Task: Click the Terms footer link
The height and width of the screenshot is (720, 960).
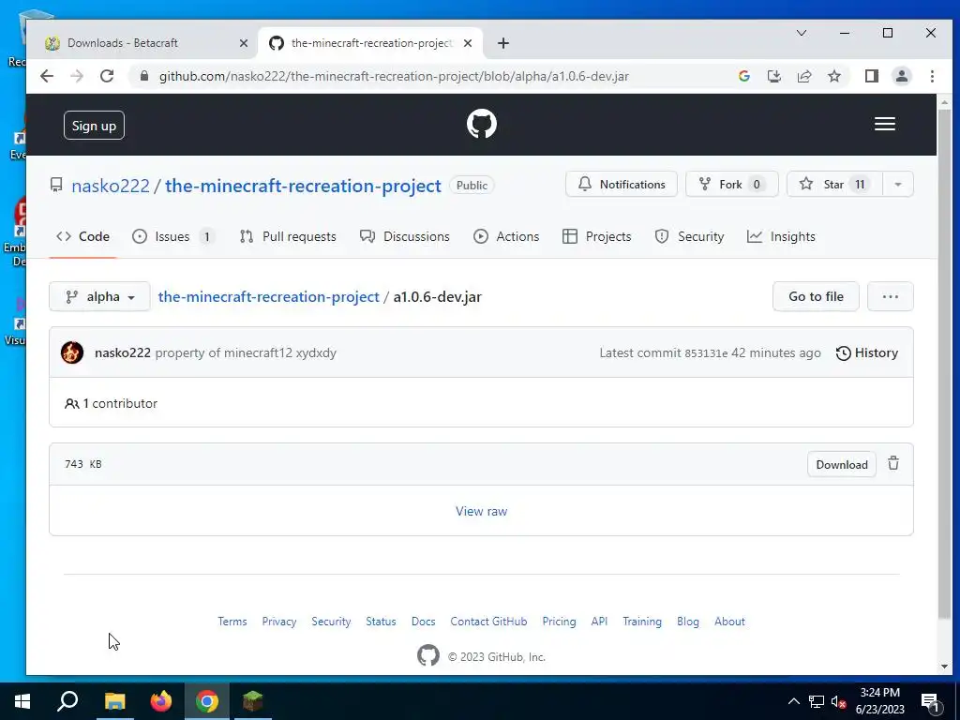Action: point(232,622)
